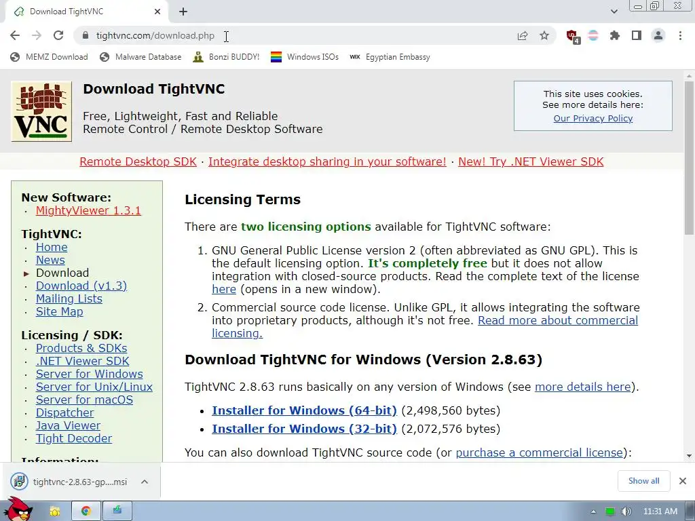This screenshot has width=695, height=521.
Task: Read more about commercial licensing link
Action: point(558,320)
